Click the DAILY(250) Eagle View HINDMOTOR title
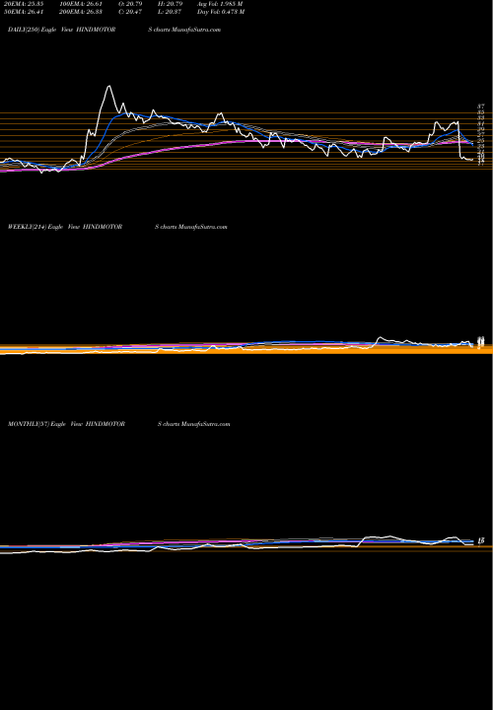Image resolution: width=493 pixels, height=710 pixels. [61, 30]
